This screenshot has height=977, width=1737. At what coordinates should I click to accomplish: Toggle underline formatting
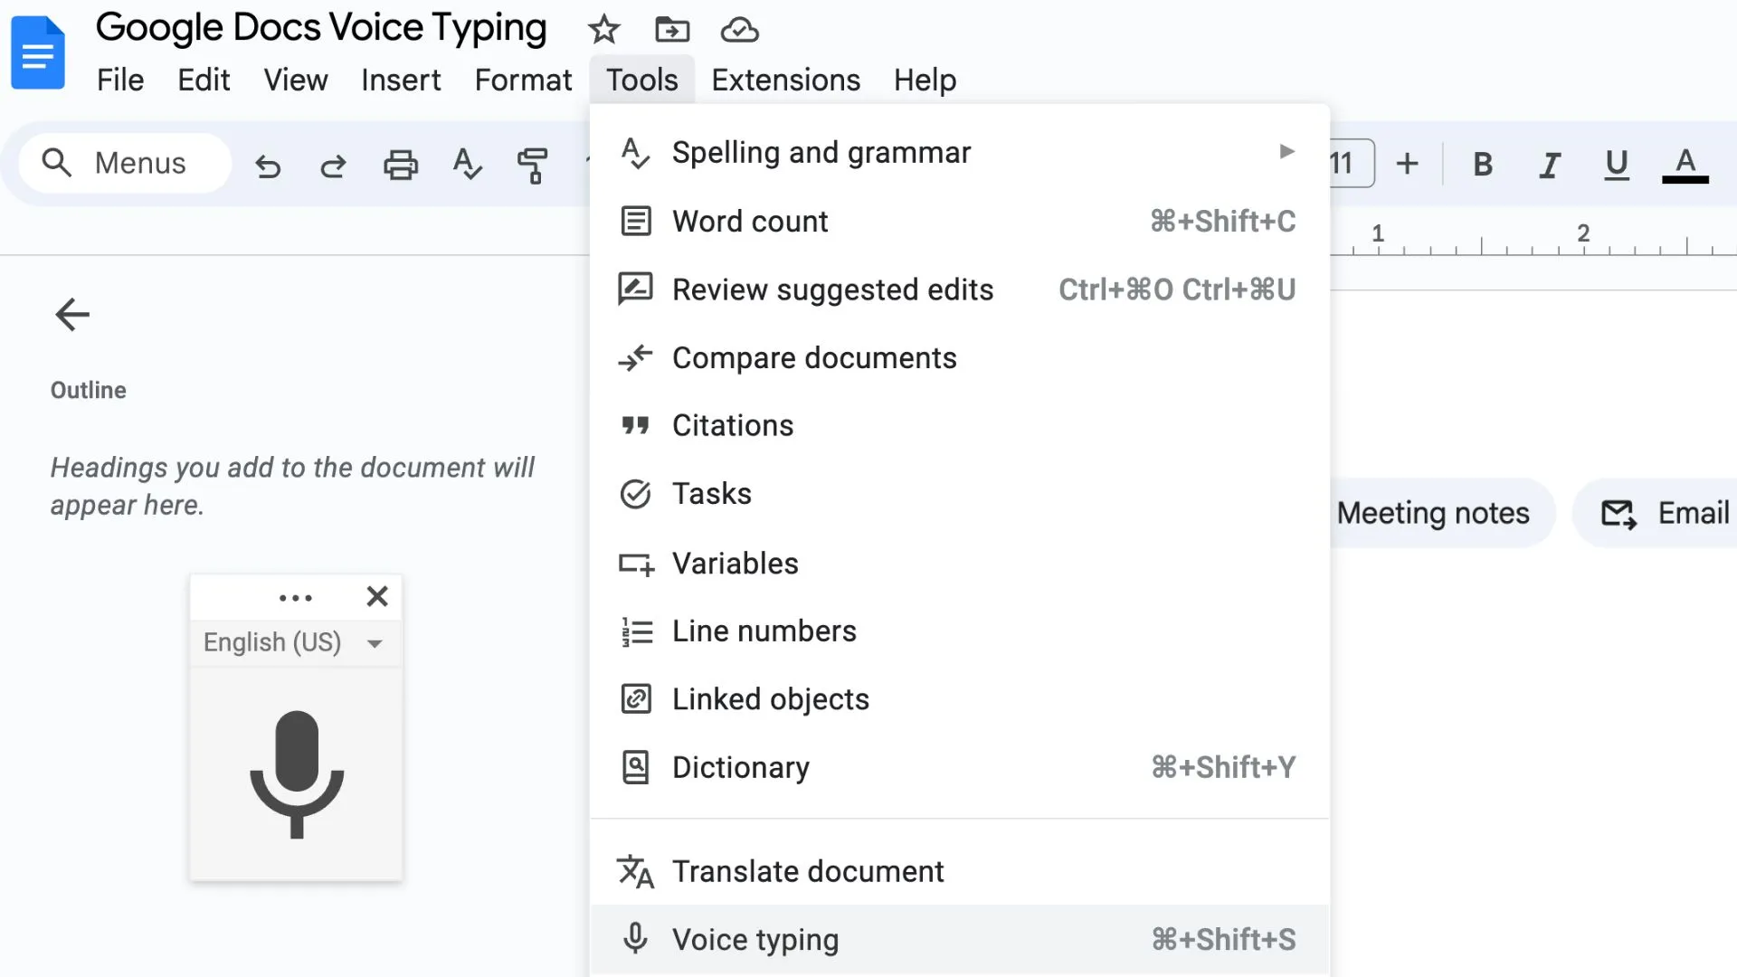[x=1616, y=164]
